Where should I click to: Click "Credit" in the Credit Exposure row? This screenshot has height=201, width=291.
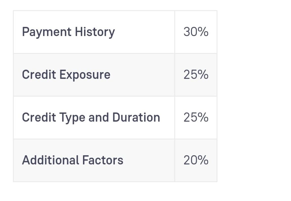39,75
